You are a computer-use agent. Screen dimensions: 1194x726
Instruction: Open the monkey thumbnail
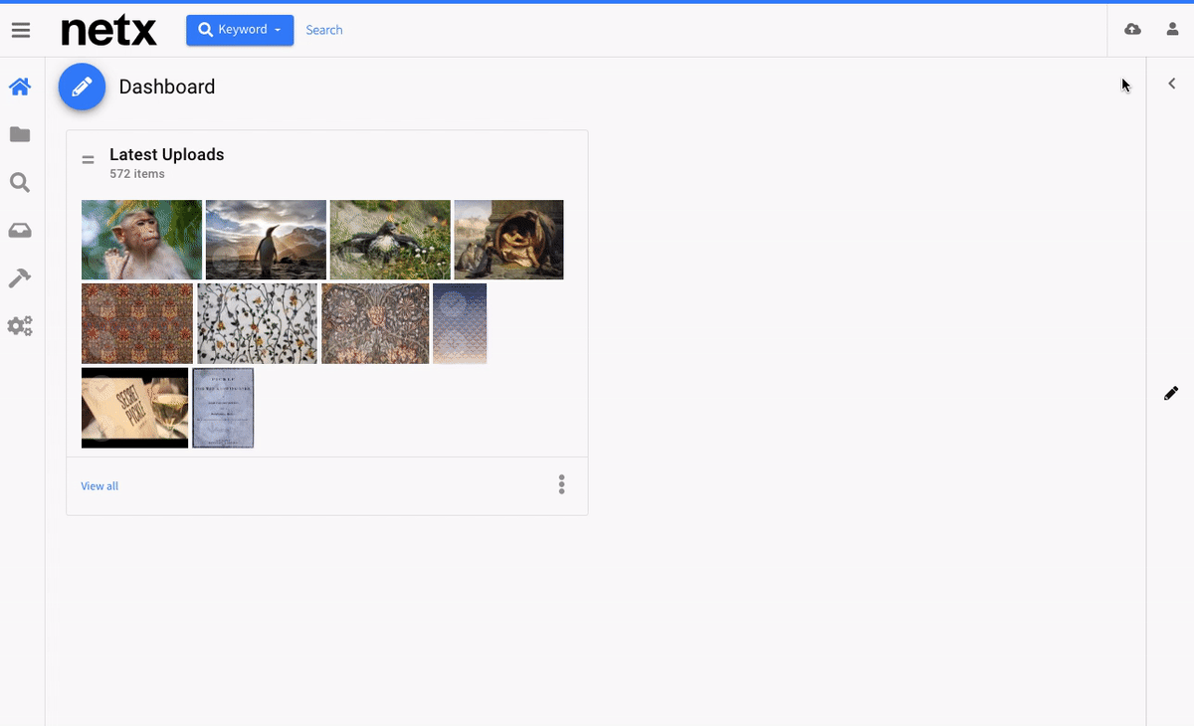[141, 240]
